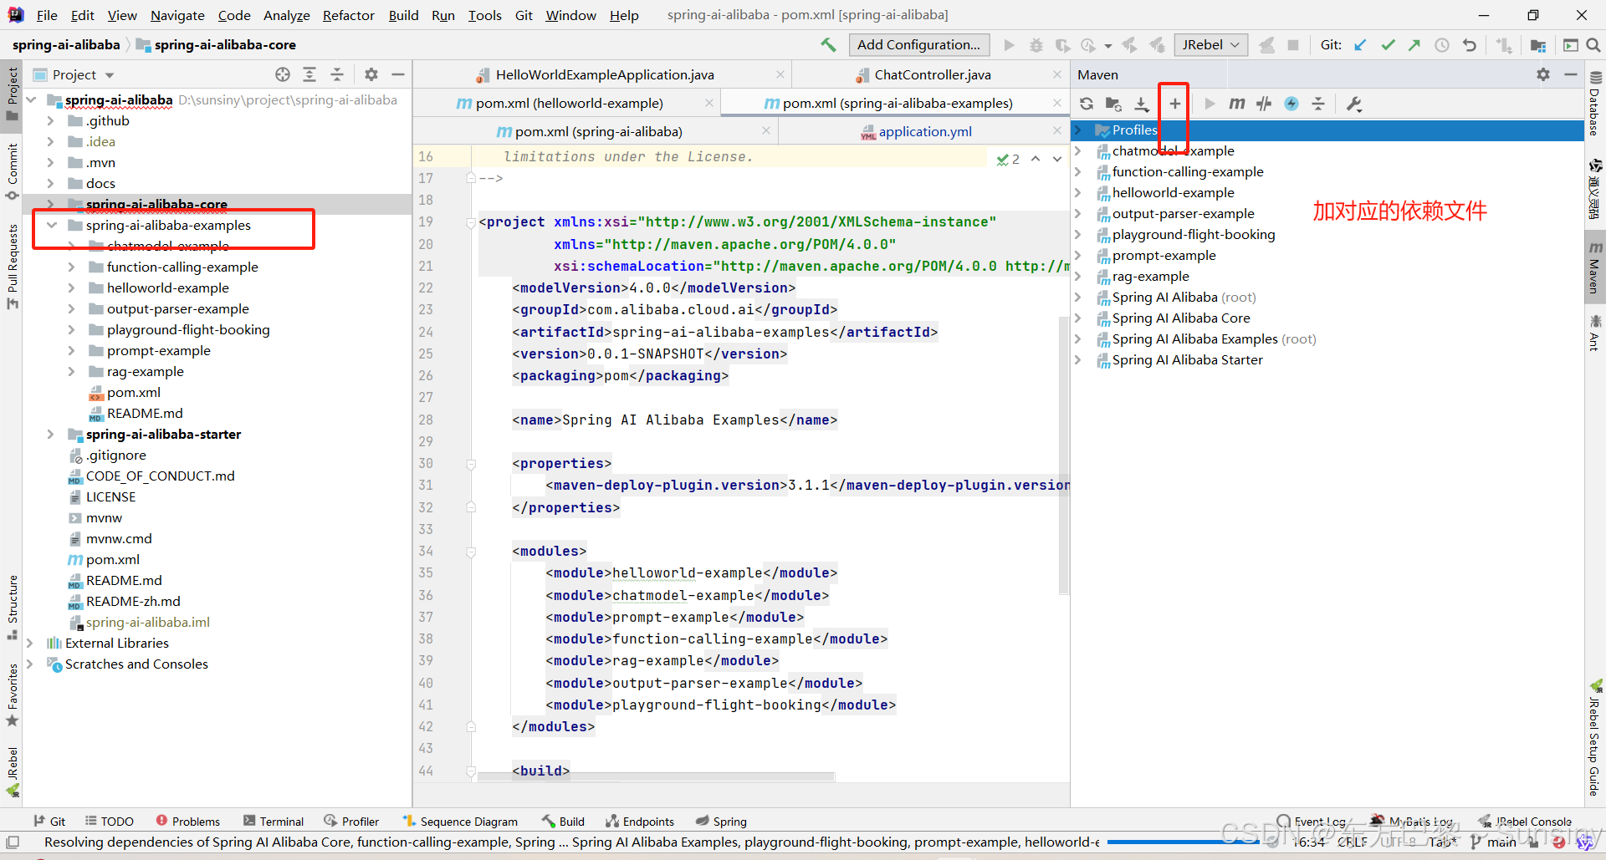Open Problems tool window
1606x860 pixels.
pos(188,822)
